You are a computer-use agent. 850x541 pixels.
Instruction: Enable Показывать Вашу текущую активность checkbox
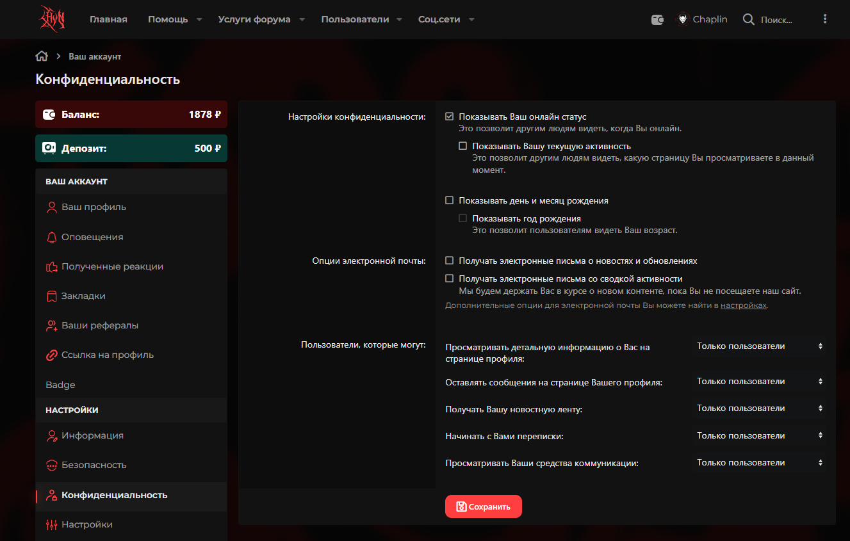463,146
